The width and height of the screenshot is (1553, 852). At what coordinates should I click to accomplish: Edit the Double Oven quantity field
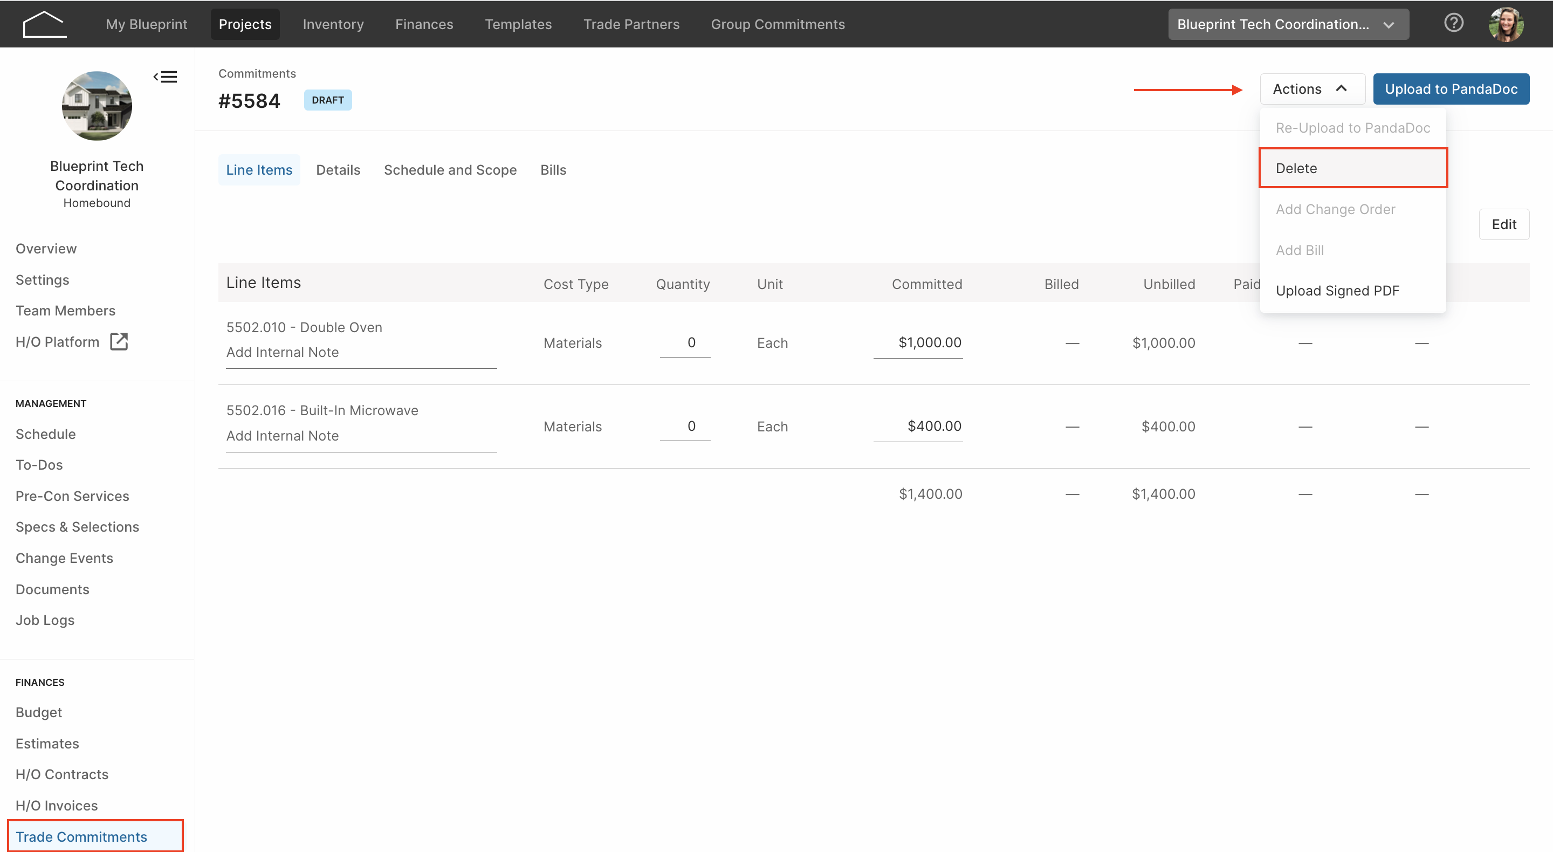click(x=685, y=343)
